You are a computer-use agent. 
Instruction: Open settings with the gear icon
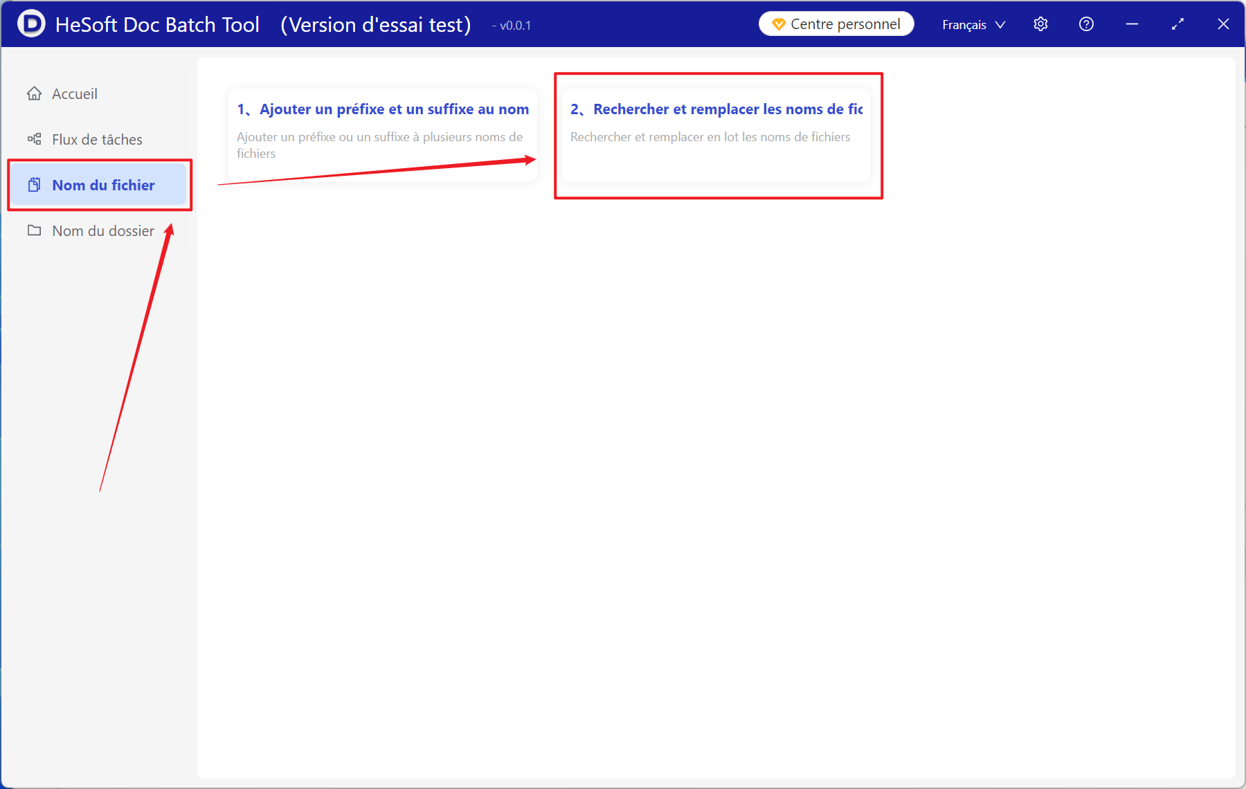click(x=1040, y=24)
